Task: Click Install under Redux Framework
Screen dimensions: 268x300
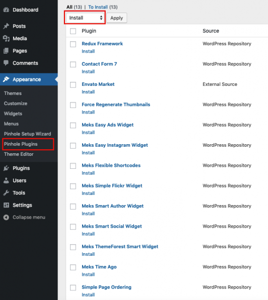Action: [x=88, y=51]
